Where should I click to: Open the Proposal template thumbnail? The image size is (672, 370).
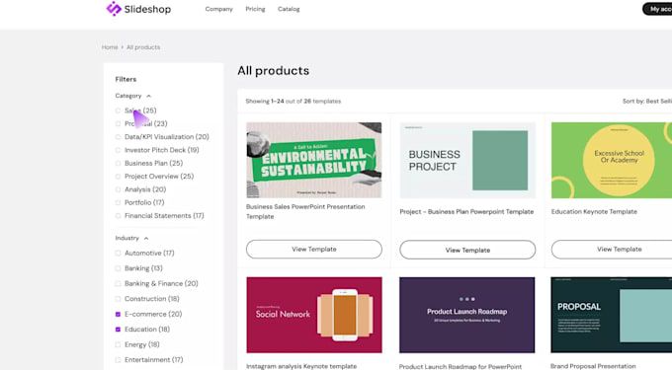612,315
